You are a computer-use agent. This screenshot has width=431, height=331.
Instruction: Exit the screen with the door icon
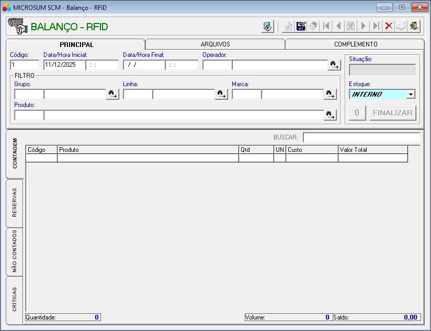(414, 26)
